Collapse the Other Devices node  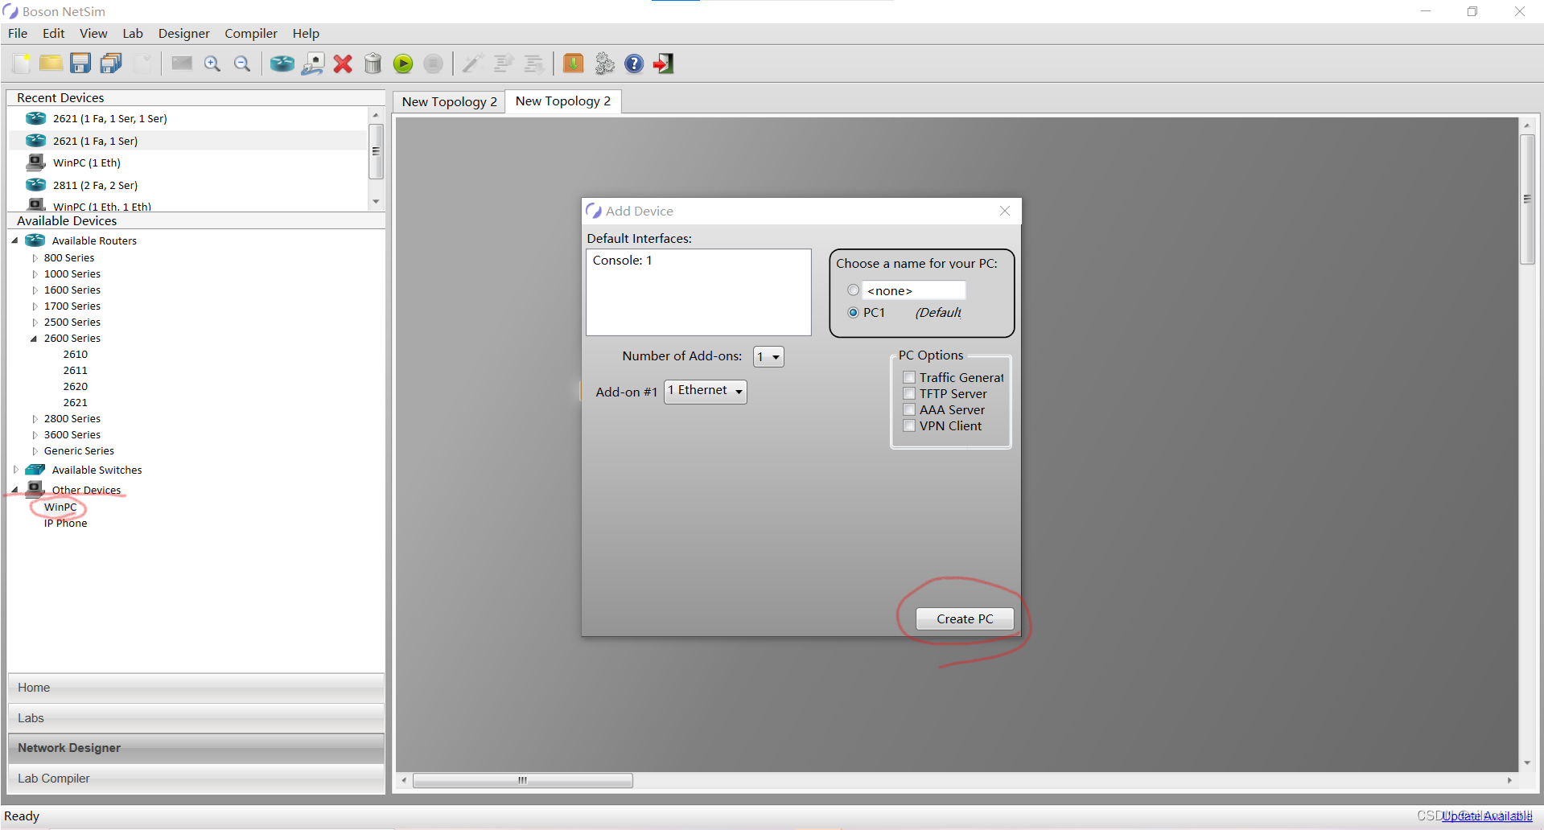point(15,490)
